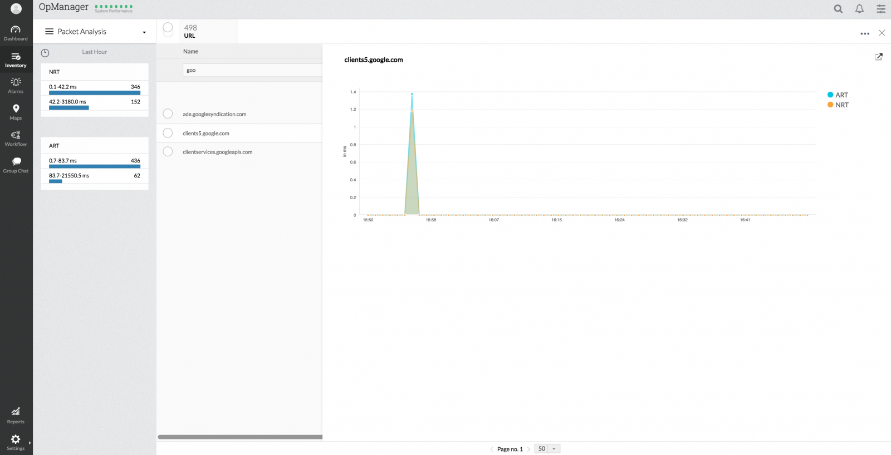Click the 16:41 time axis label
891x455 pixels.
pos(745,220)
